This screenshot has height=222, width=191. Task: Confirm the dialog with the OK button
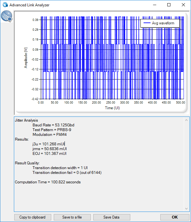(x=175, y=217)
